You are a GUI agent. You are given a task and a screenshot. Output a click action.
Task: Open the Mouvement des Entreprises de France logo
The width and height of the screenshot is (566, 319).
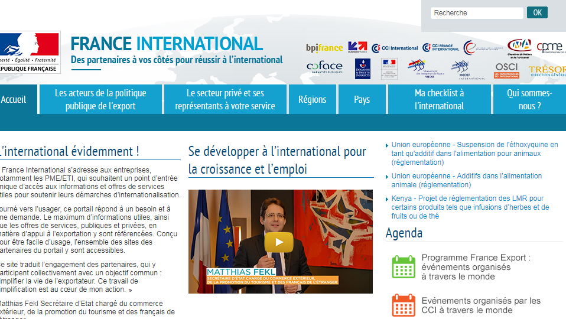coord(425,69)
